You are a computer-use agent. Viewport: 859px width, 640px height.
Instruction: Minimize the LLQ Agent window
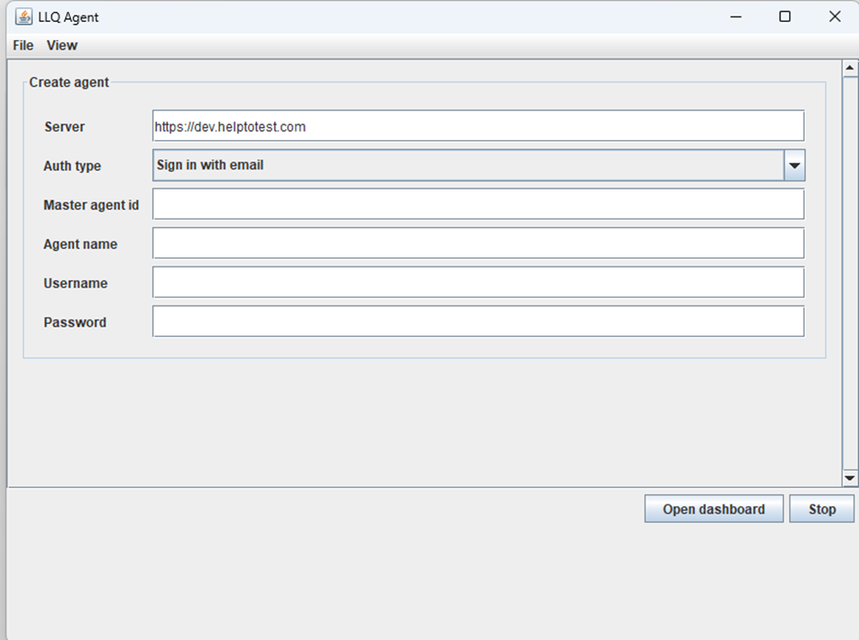tap(735, 16)
